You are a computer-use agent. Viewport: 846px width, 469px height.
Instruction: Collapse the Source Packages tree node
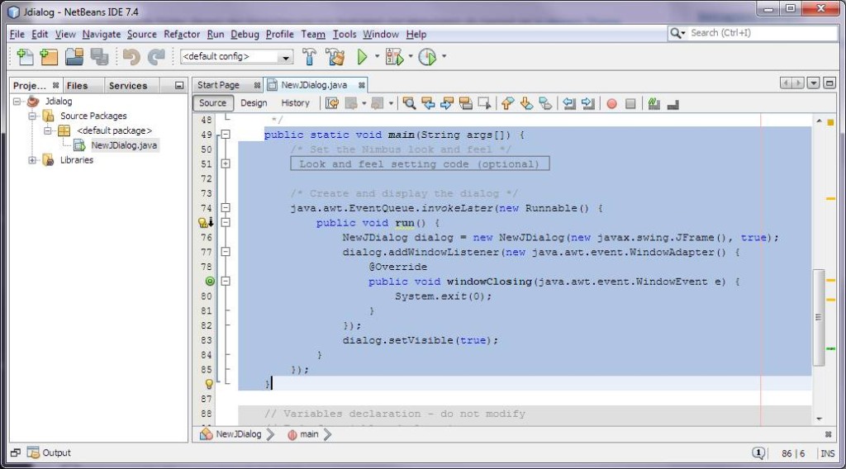pyautogui.click(x=33, y=116)
